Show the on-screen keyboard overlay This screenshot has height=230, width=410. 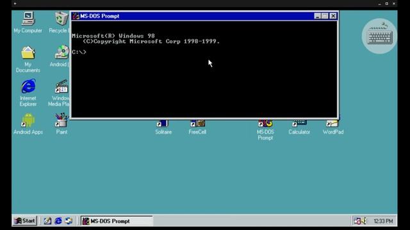[x=379, y=36]
